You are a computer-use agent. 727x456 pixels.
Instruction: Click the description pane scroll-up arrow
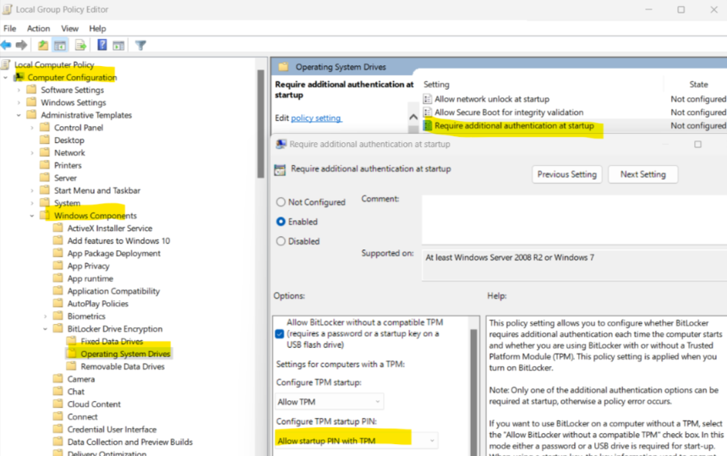413,117
